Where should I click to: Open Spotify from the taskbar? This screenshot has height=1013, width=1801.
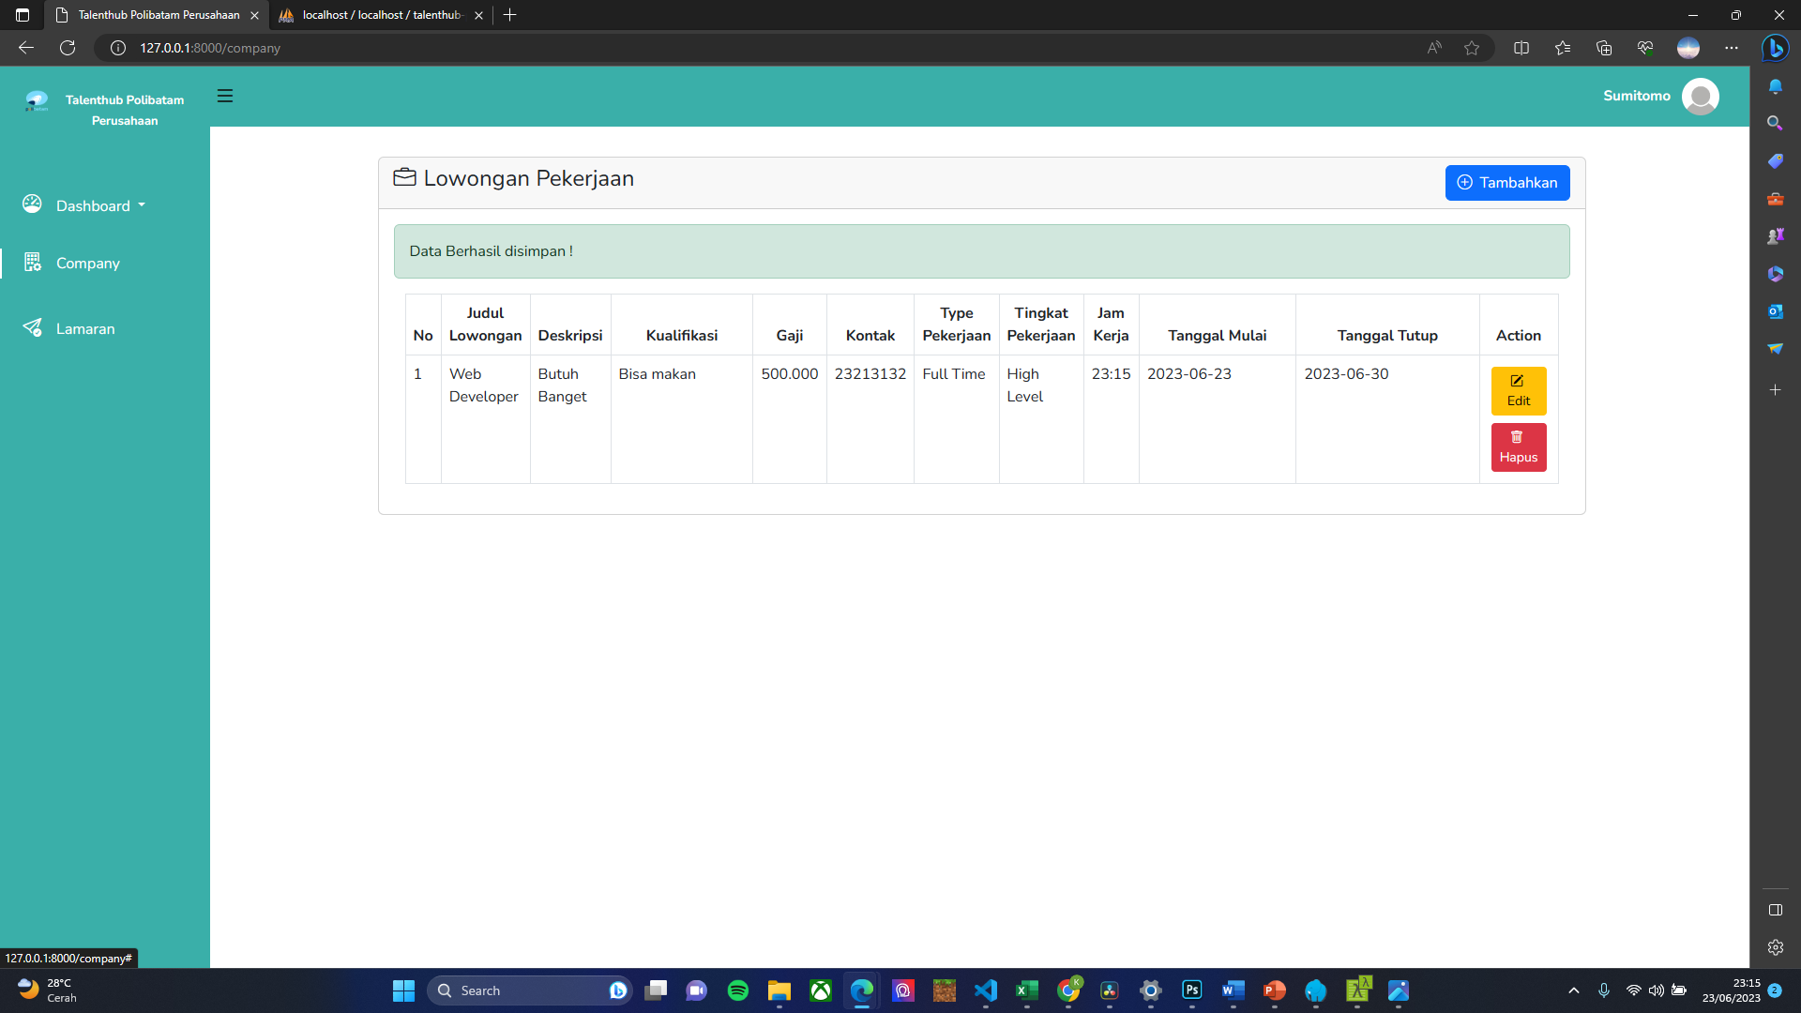tap(738, 990)
